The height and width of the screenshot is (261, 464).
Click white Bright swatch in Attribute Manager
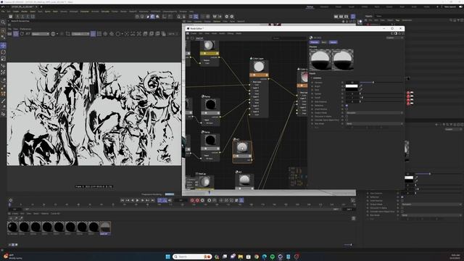[409, 178]
